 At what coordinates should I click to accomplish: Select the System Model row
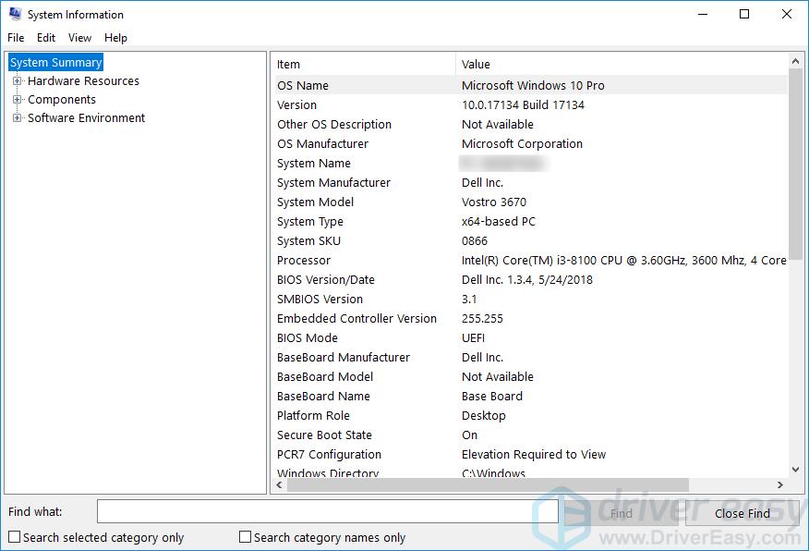531,202
